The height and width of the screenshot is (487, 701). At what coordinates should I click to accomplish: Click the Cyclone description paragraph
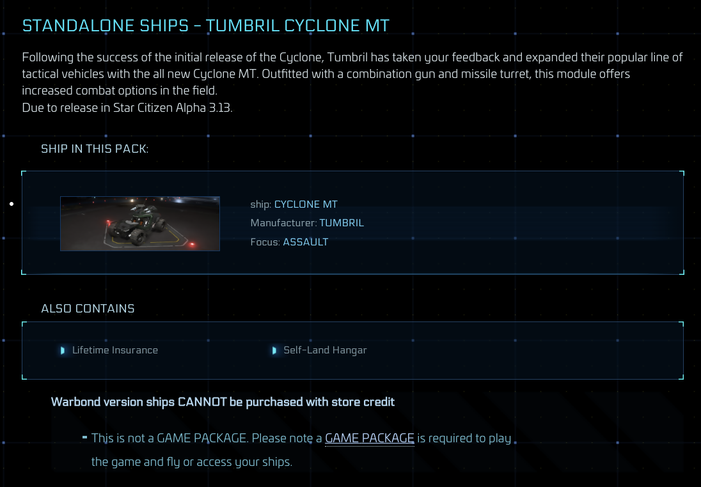click(352, 73)
